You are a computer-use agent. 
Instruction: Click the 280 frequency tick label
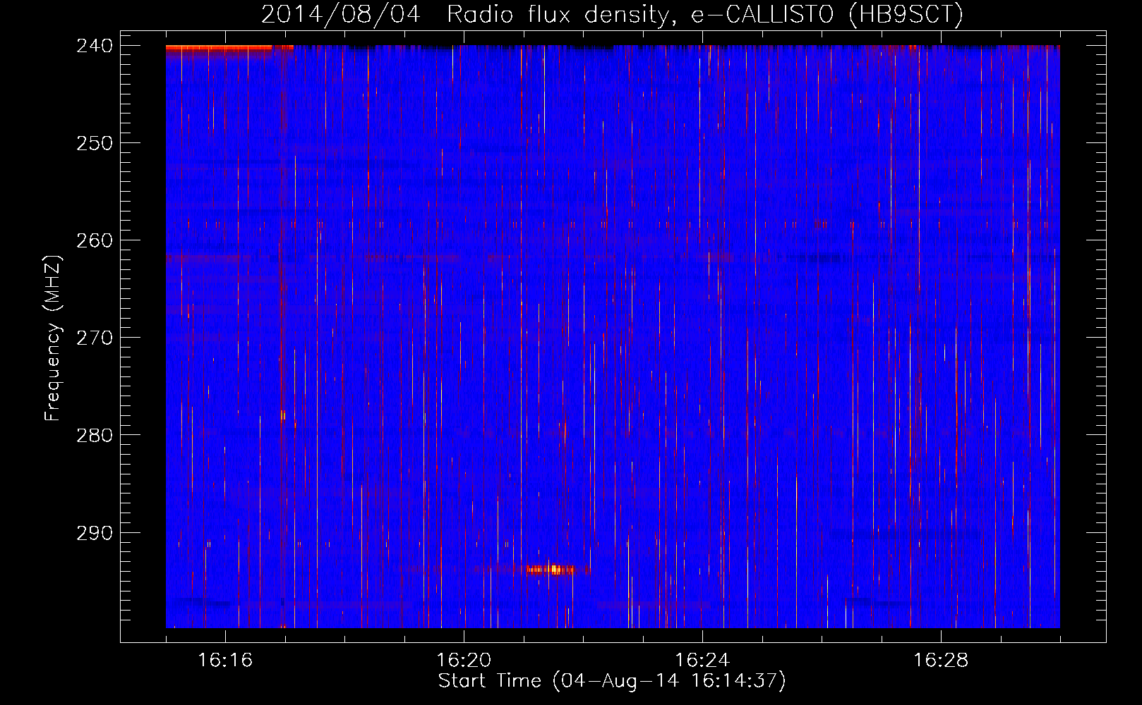[95, 435]
